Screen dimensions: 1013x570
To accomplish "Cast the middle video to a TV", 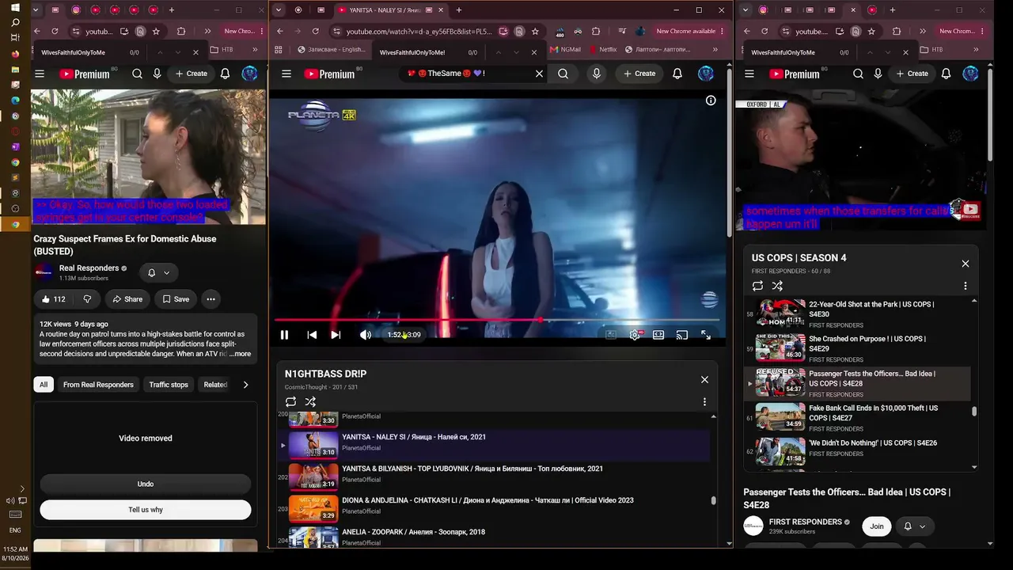I will pos(682,335).
